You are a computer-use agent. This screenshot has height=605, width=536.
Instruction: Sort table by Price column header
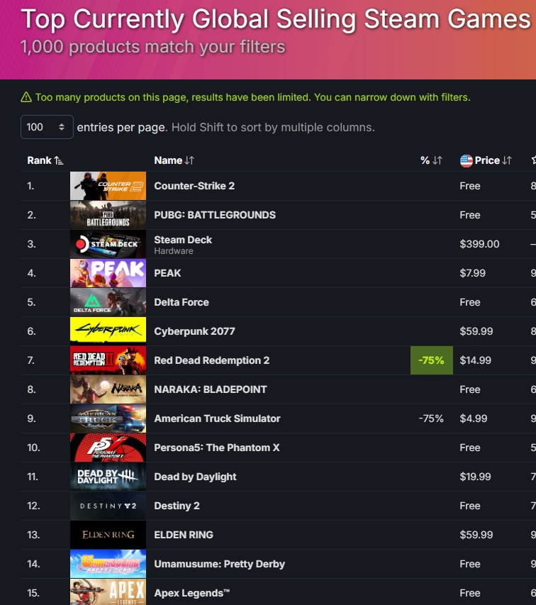tap(493, 160)
